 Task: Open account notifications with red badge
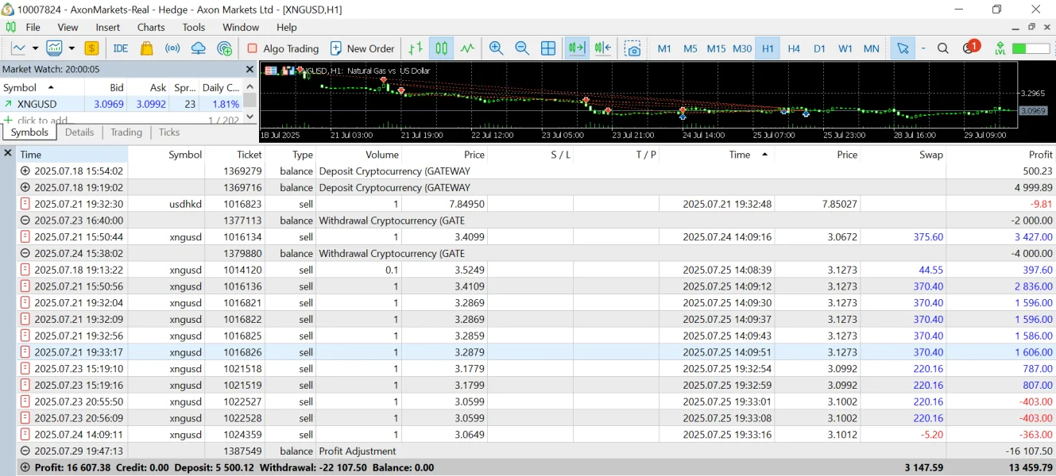(969, 48)
